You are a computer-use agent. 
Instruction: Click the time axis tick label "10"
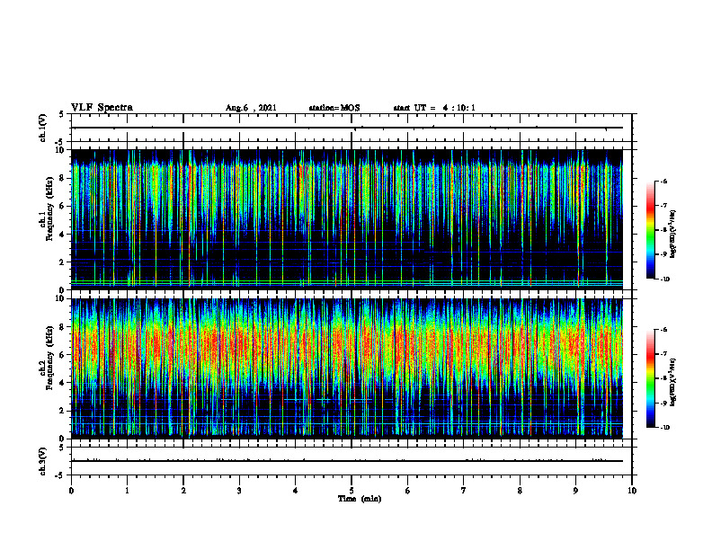pos(632,491)
